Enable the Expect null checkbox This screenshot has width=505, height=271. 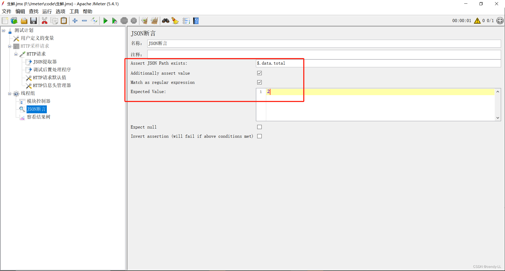pos(259,127)
